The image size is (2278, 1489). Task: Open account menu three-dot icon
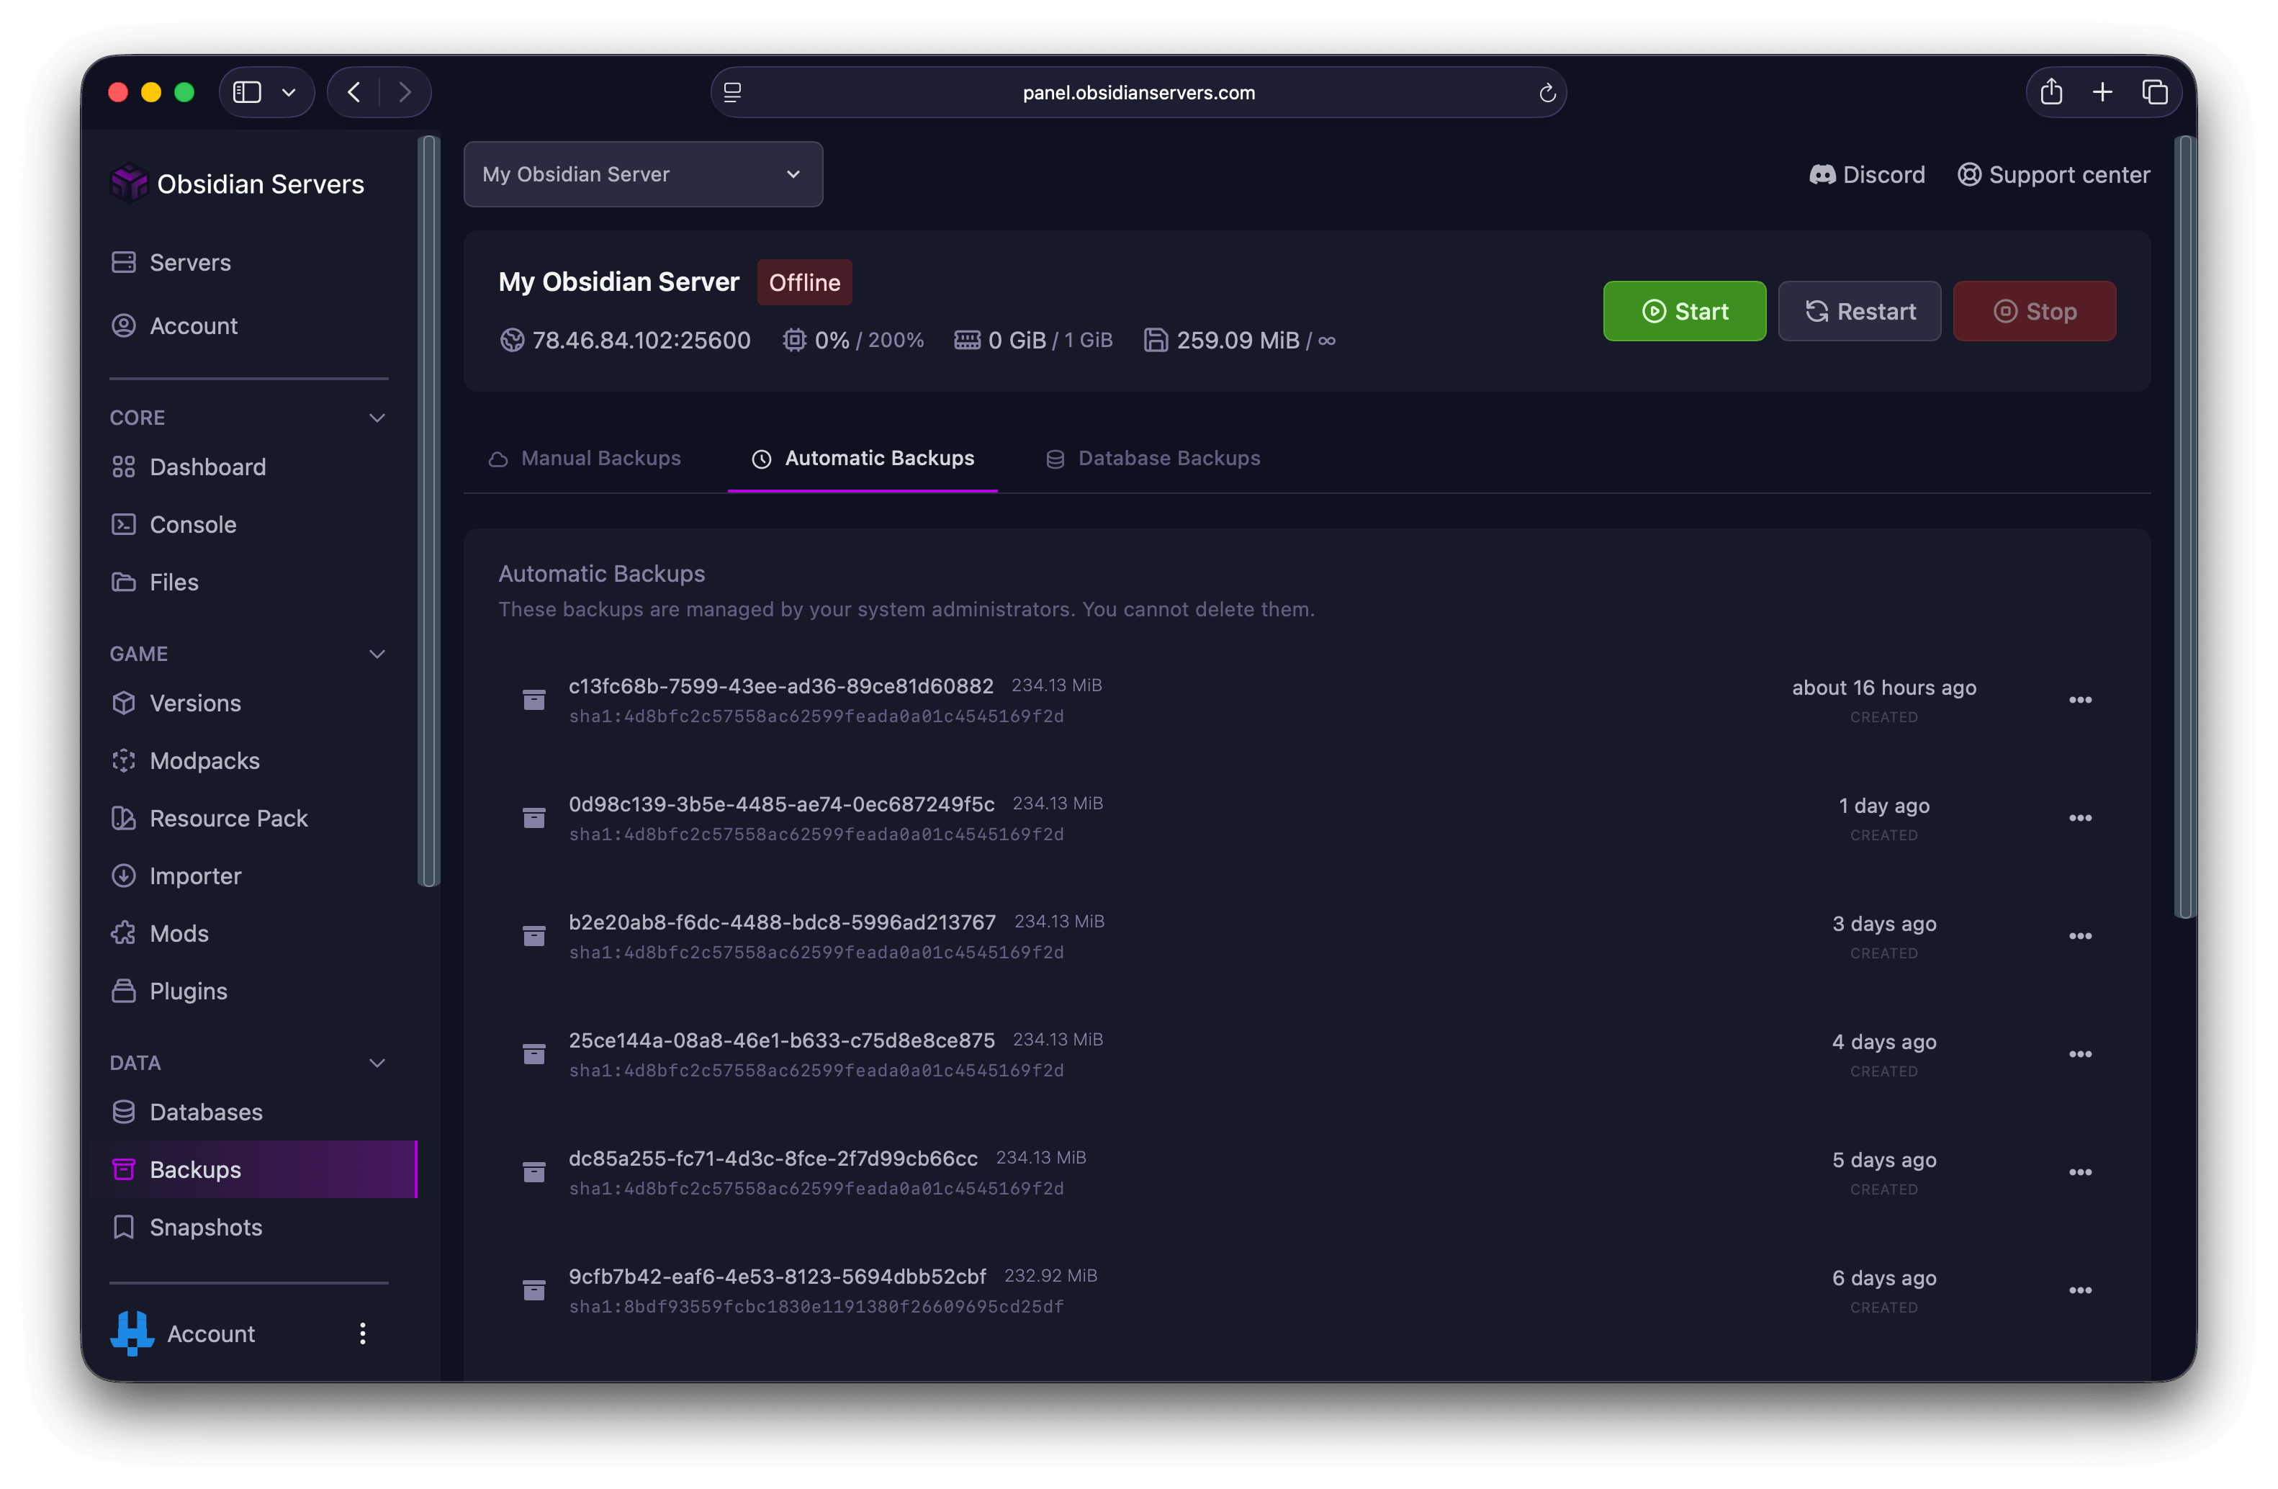(x=363, y=1334)
